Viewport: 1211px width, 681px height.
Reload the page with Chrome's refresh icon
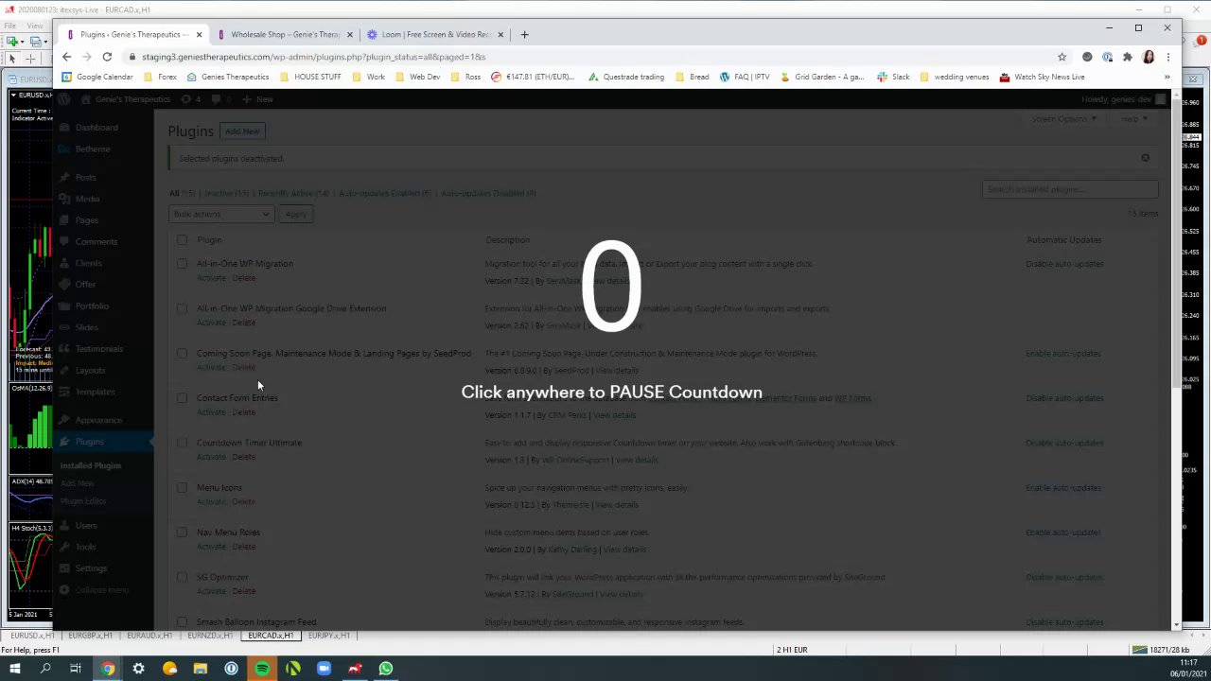[x=107, y=57]
